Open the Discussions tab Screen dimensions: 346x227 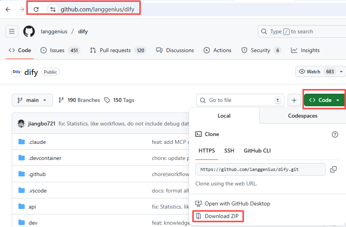(175, 50)
